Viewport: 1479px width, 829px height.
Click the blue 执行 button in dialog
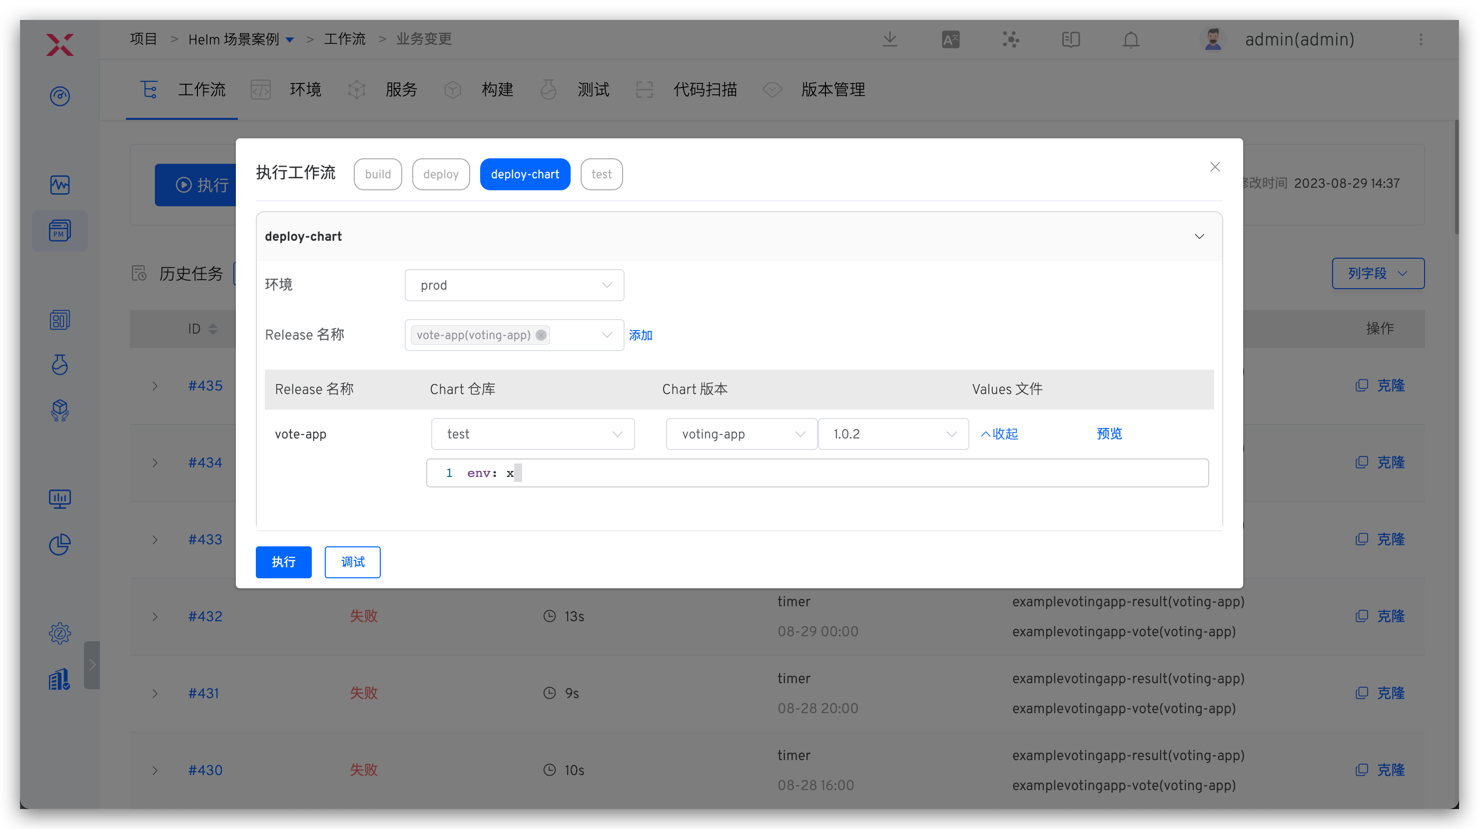tap(283, 562)
